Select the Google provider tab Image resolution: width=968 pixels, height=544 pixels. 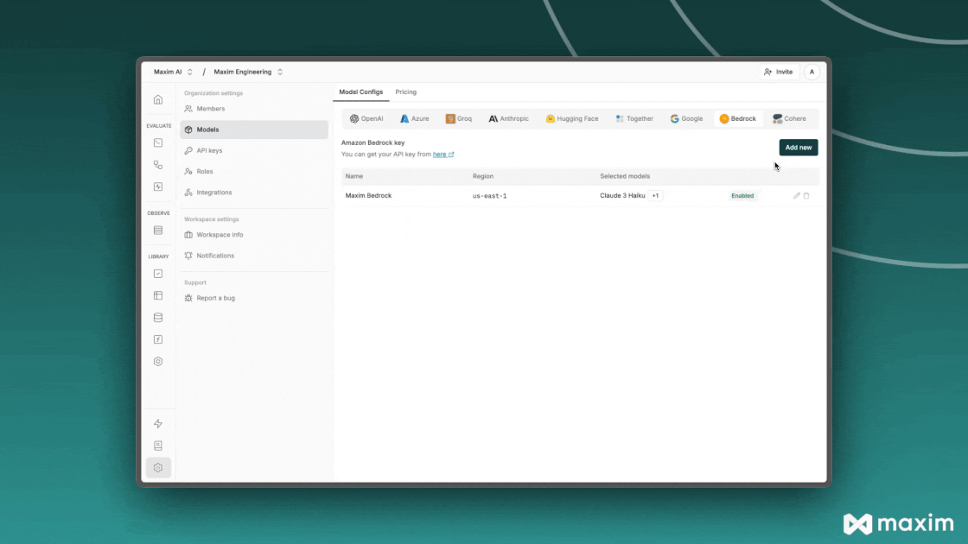pyautogui.click(x=686, y=118)
